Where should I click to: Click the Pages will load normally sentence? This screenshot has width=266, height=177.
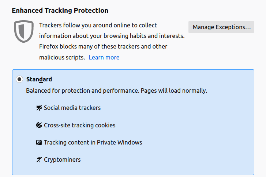pyautogui.click(x=174, y=91)
